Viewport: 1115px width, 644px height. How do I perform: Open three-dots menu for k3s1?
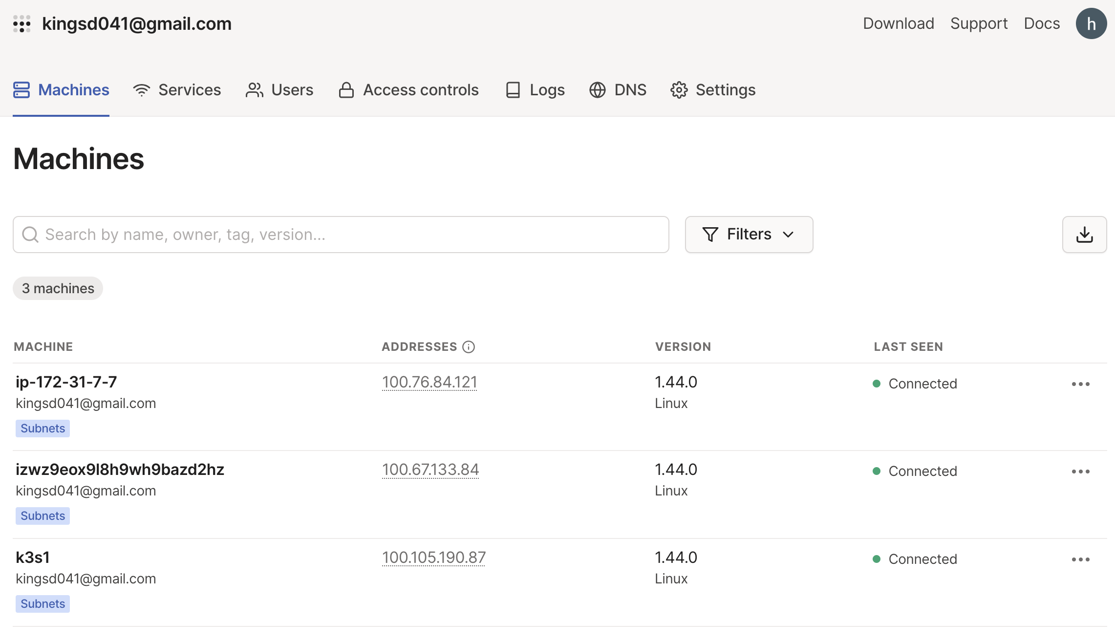pyautogui.click(x=1080, y=559)
